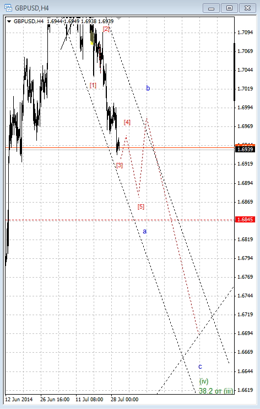Viewport: 260px width, 409px height.
Task: Select the red wave label [1]
Action: 93,85
